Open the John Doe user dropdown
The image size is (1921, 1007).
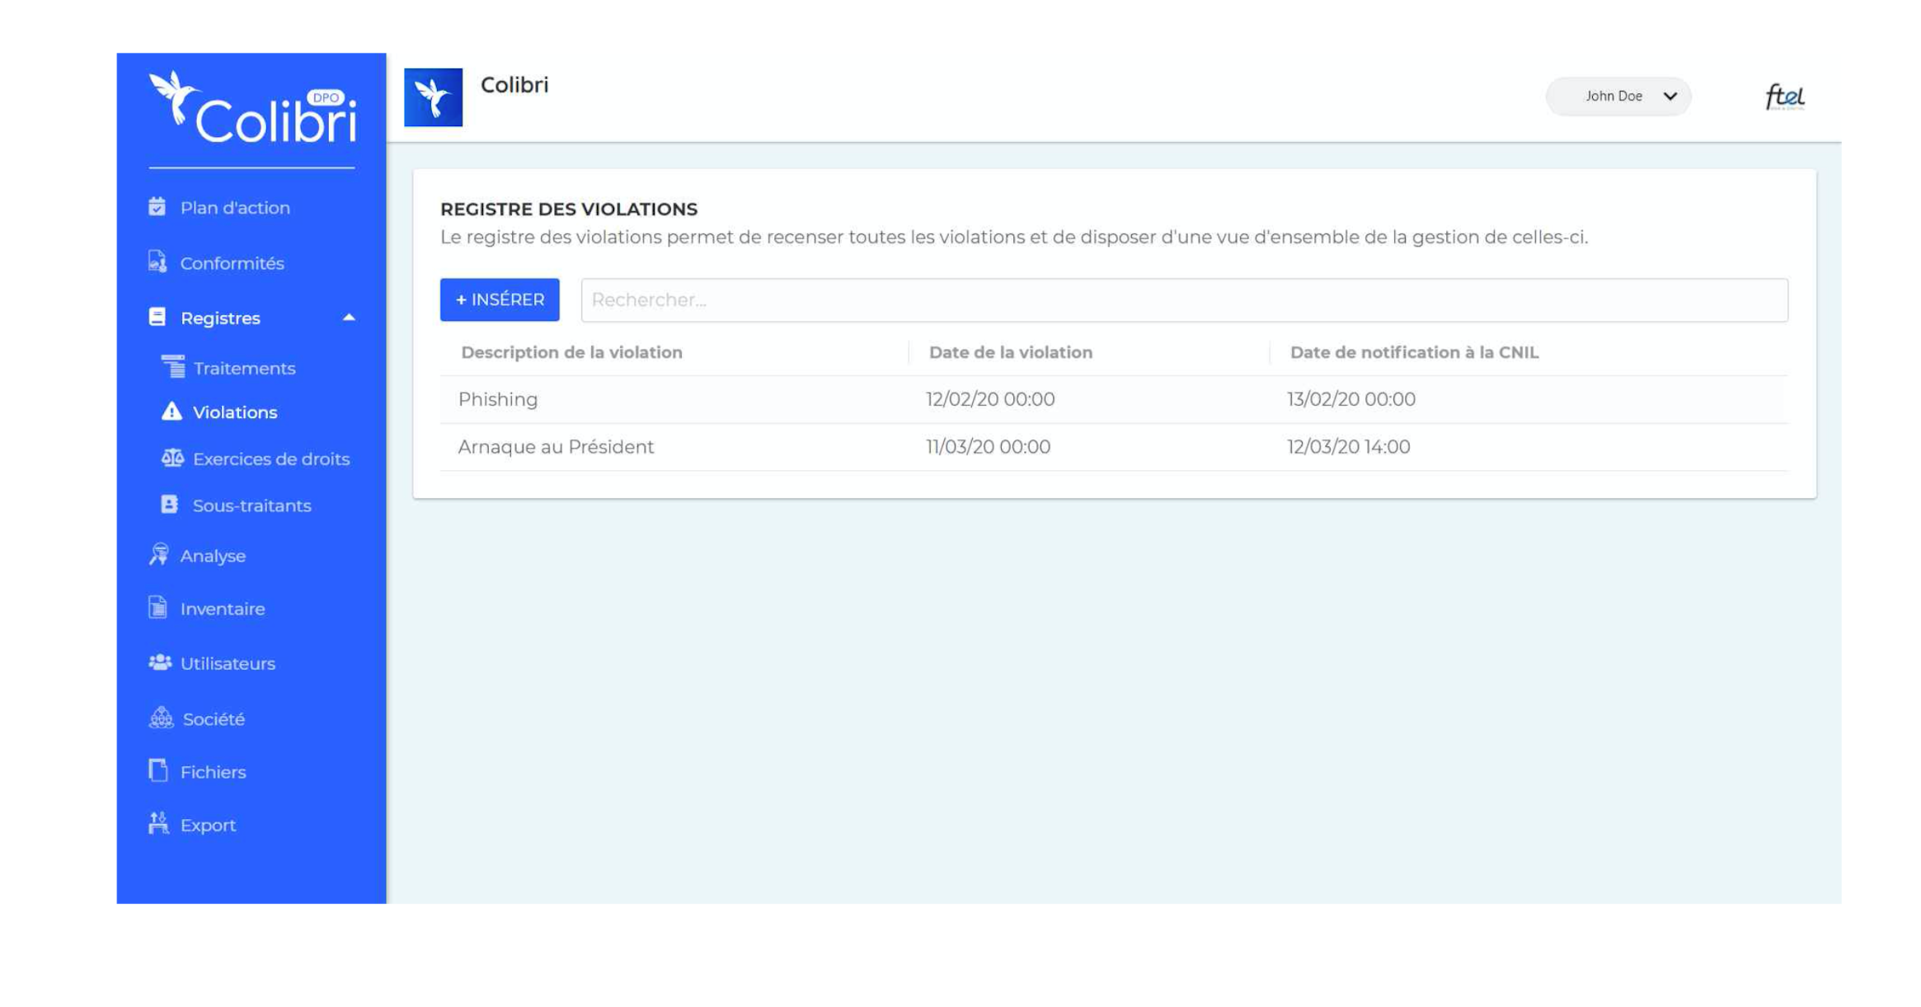1618,96
